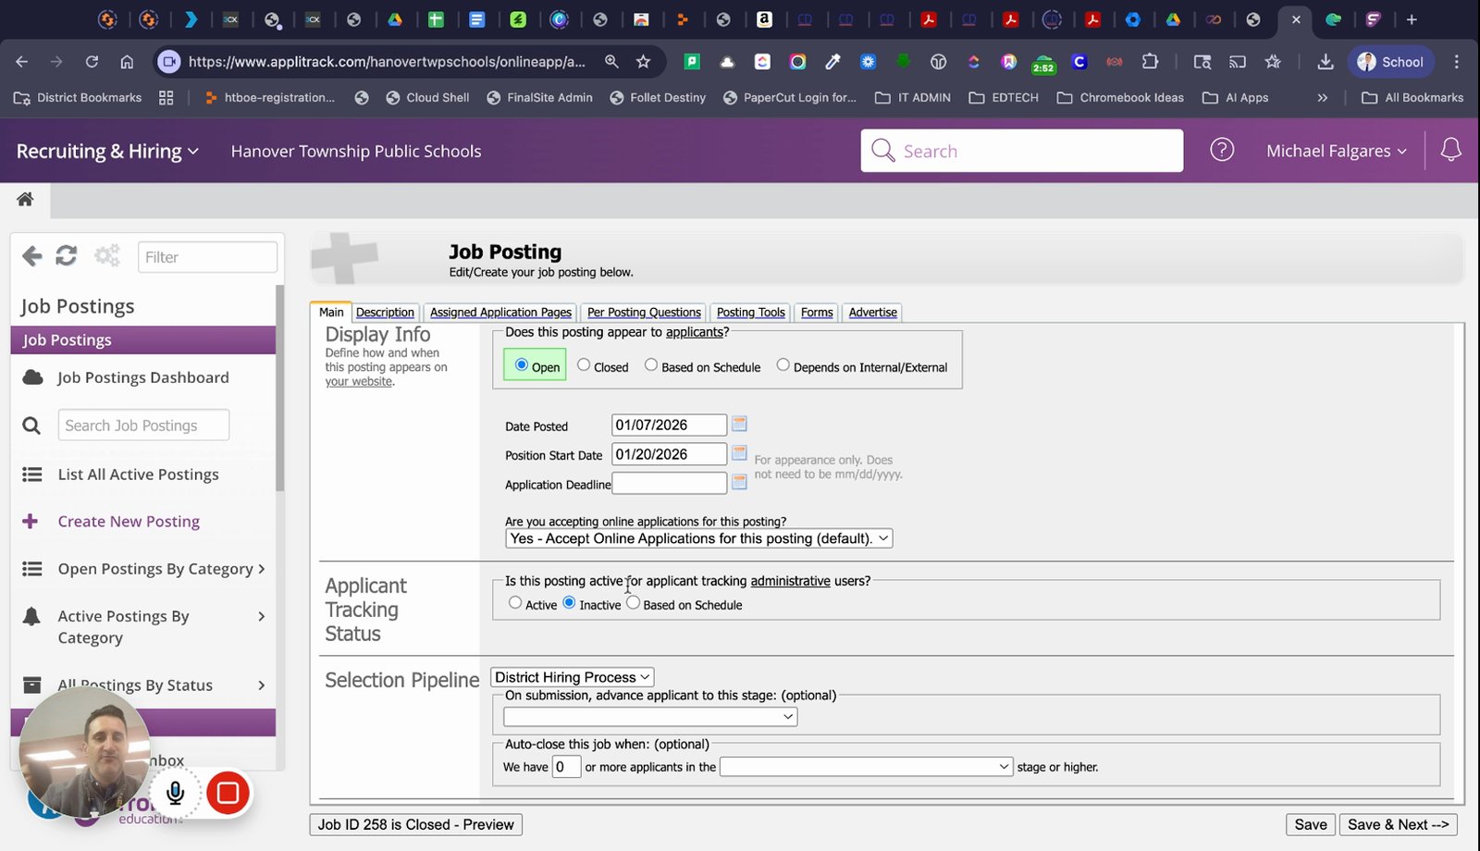Expand the Recruiting & Hiring menu
The height and width of the screenshot is (851, 1480).
pyautogui.click(x=107, y=151)
